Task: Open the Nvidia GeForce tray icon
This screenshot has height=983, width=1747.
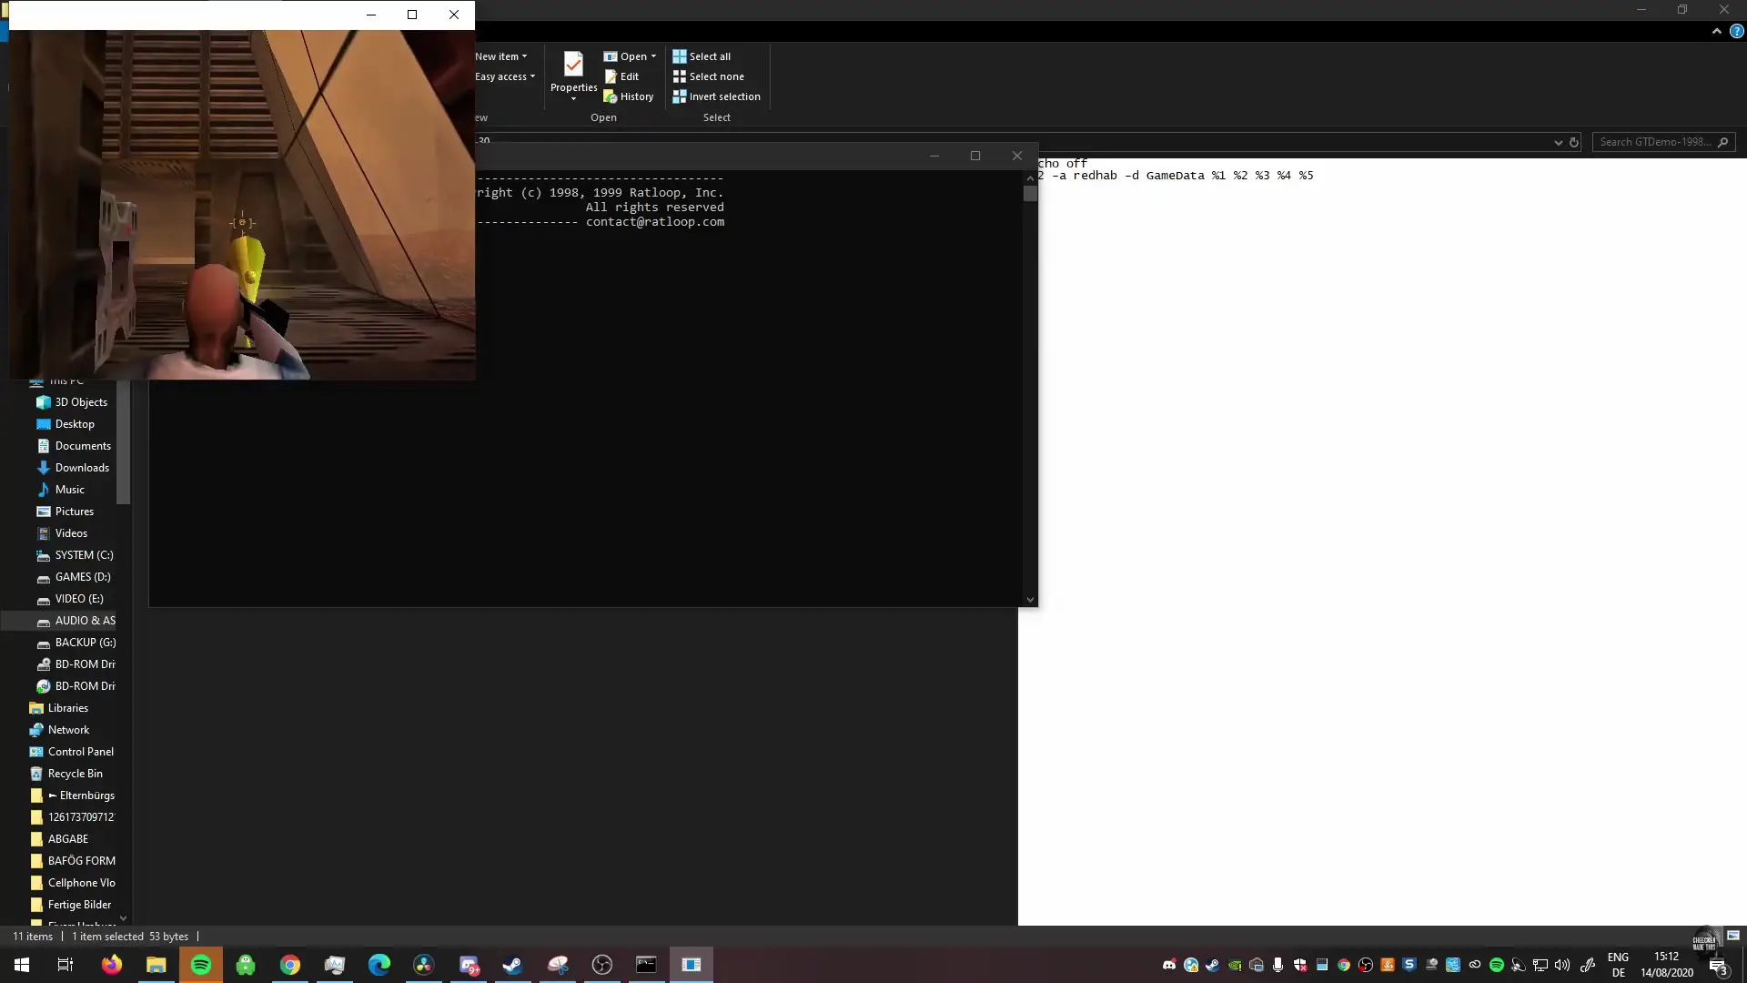Action: point(1234,965)
